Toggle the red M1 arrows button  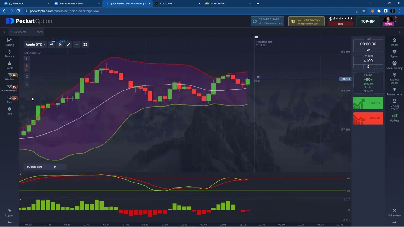pos(27,67)
